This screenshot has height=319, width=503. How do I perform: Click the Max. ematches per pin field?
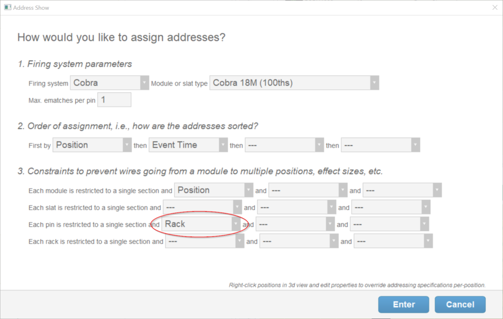114,100
